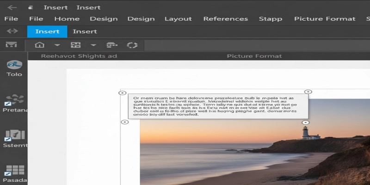
Task: Click the envelope icon left of toolbar
Action: coord(11,45)
